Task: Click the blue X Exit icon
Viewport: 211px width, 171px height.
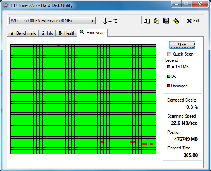Action: pyautogui.click(x=189, y=21)
